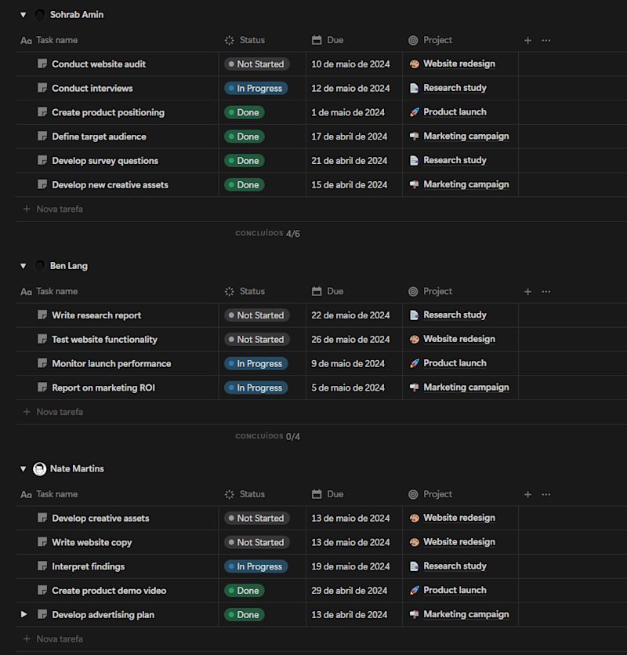The width and height of the screenshot is (627, 655).
Task: Click the palette icon in Write website copy row
Action: 414,542
